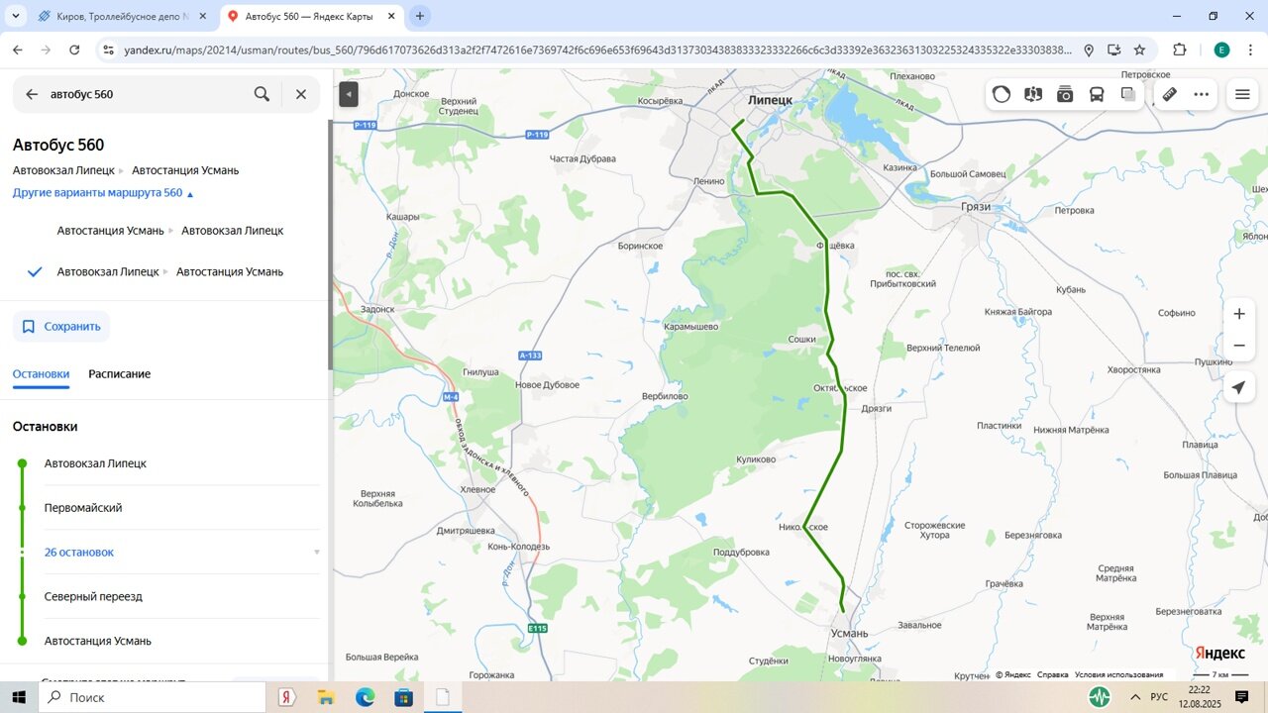
Task: Click stop Первомайский
Action: (x=83, y=508)
